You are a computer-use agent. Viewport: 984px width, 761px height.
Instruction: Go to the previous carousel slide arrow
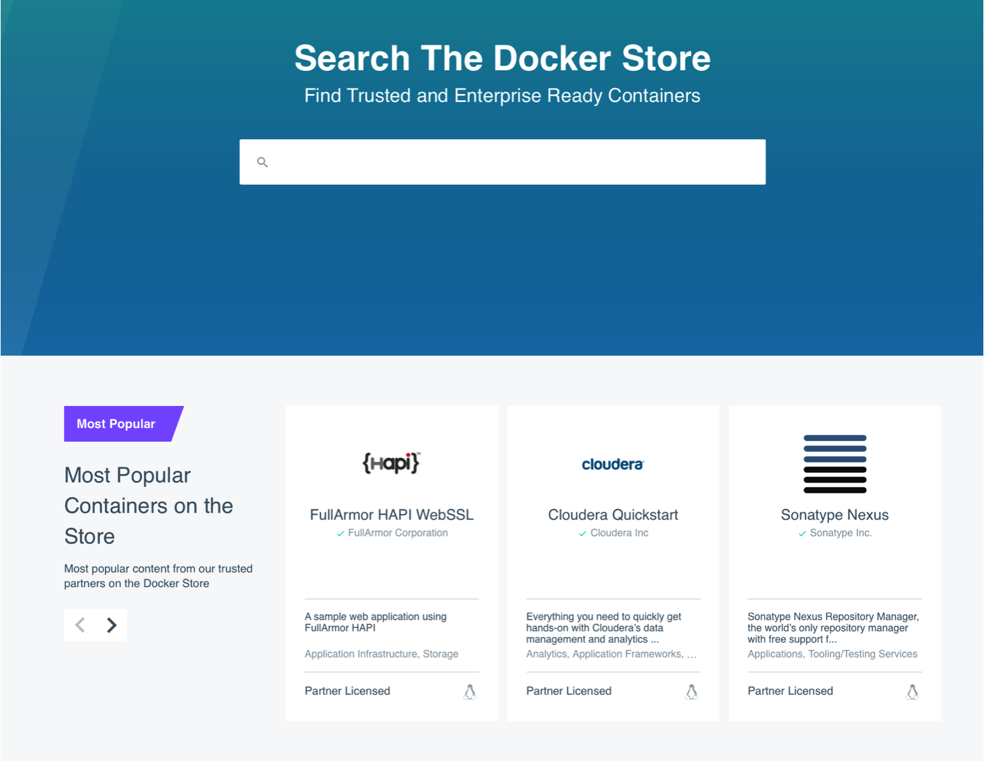80,625
